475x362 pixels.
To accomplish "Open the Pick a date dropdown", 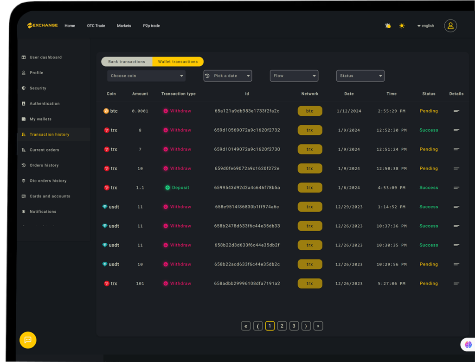I will click(227, 76).
